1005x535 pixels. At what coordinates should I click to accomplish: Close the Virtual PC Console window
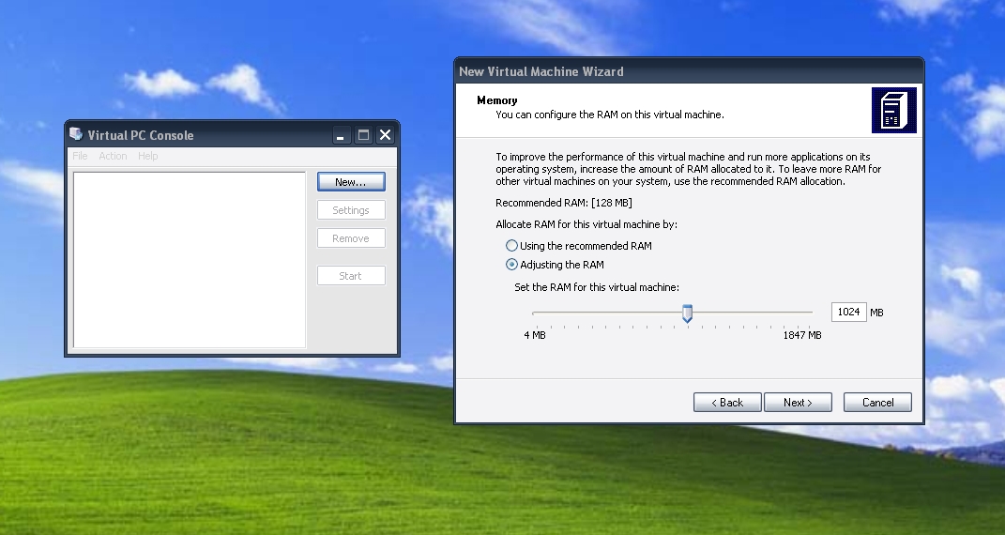tap(386, 135)
